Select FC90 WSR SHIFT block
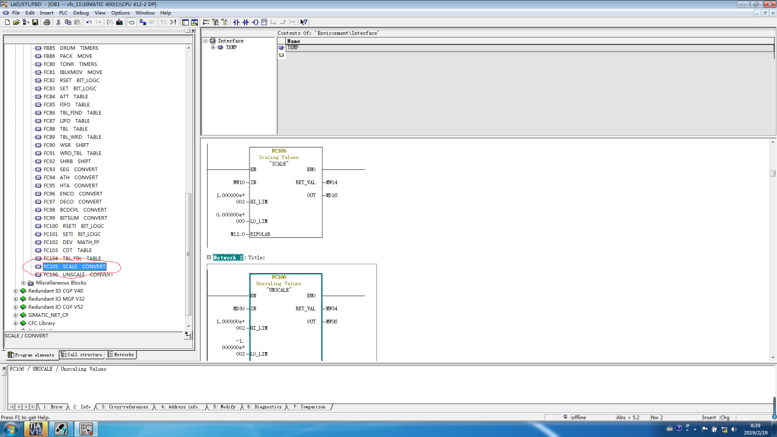Viewport: 777px width, 437px height. (66, 145)
